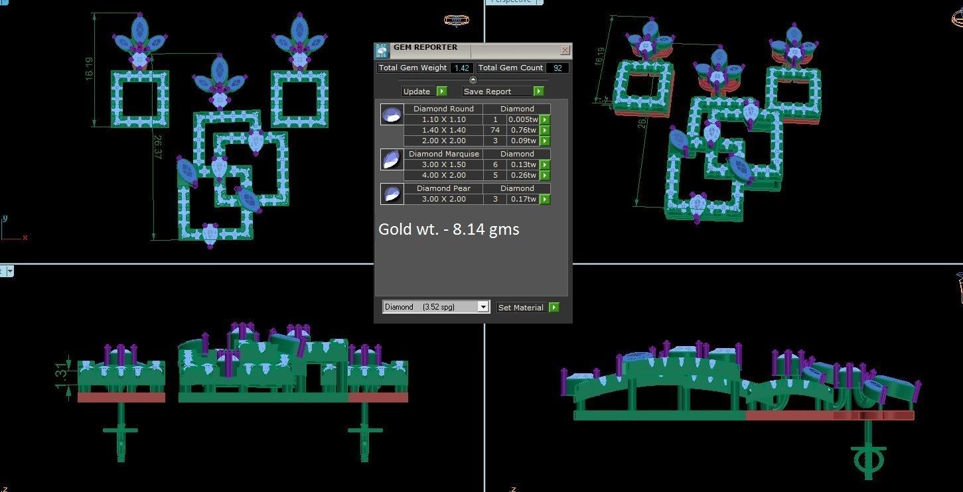Collapse the Gem Reporter header with the round arrow
Screen dimensions: 963x492
tap(473, 80)
